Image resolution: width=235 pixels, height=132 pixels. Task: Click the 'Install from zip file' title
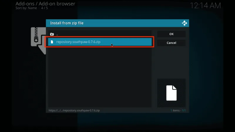point(67,23)
